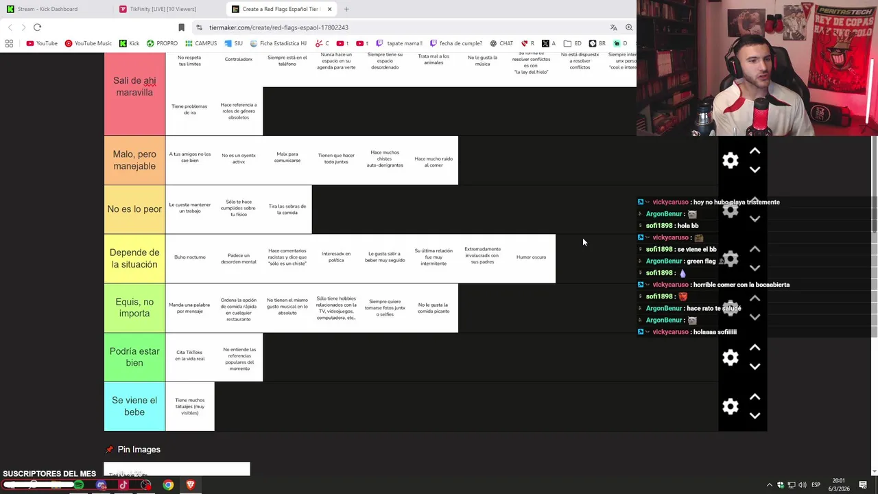Click the 'Malo, pero manejable' tier label
The height and width of the screenshot is (494, 878).
134,160
